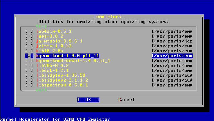Click the up scroll indicator above list

(42, 26)
